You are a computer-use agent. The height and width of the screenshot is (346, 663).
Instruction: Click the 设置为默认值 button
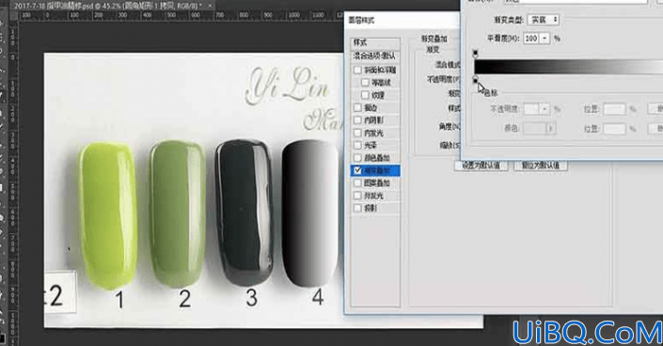(481, 165)
